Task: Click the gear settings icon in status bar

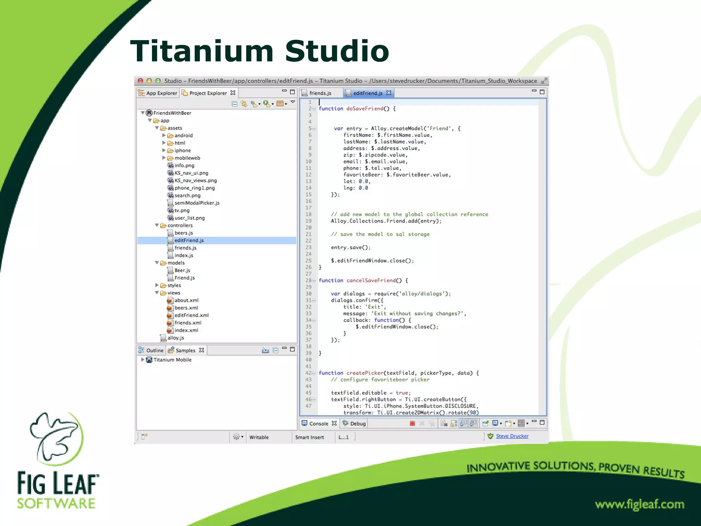Action: click(236, 436)
